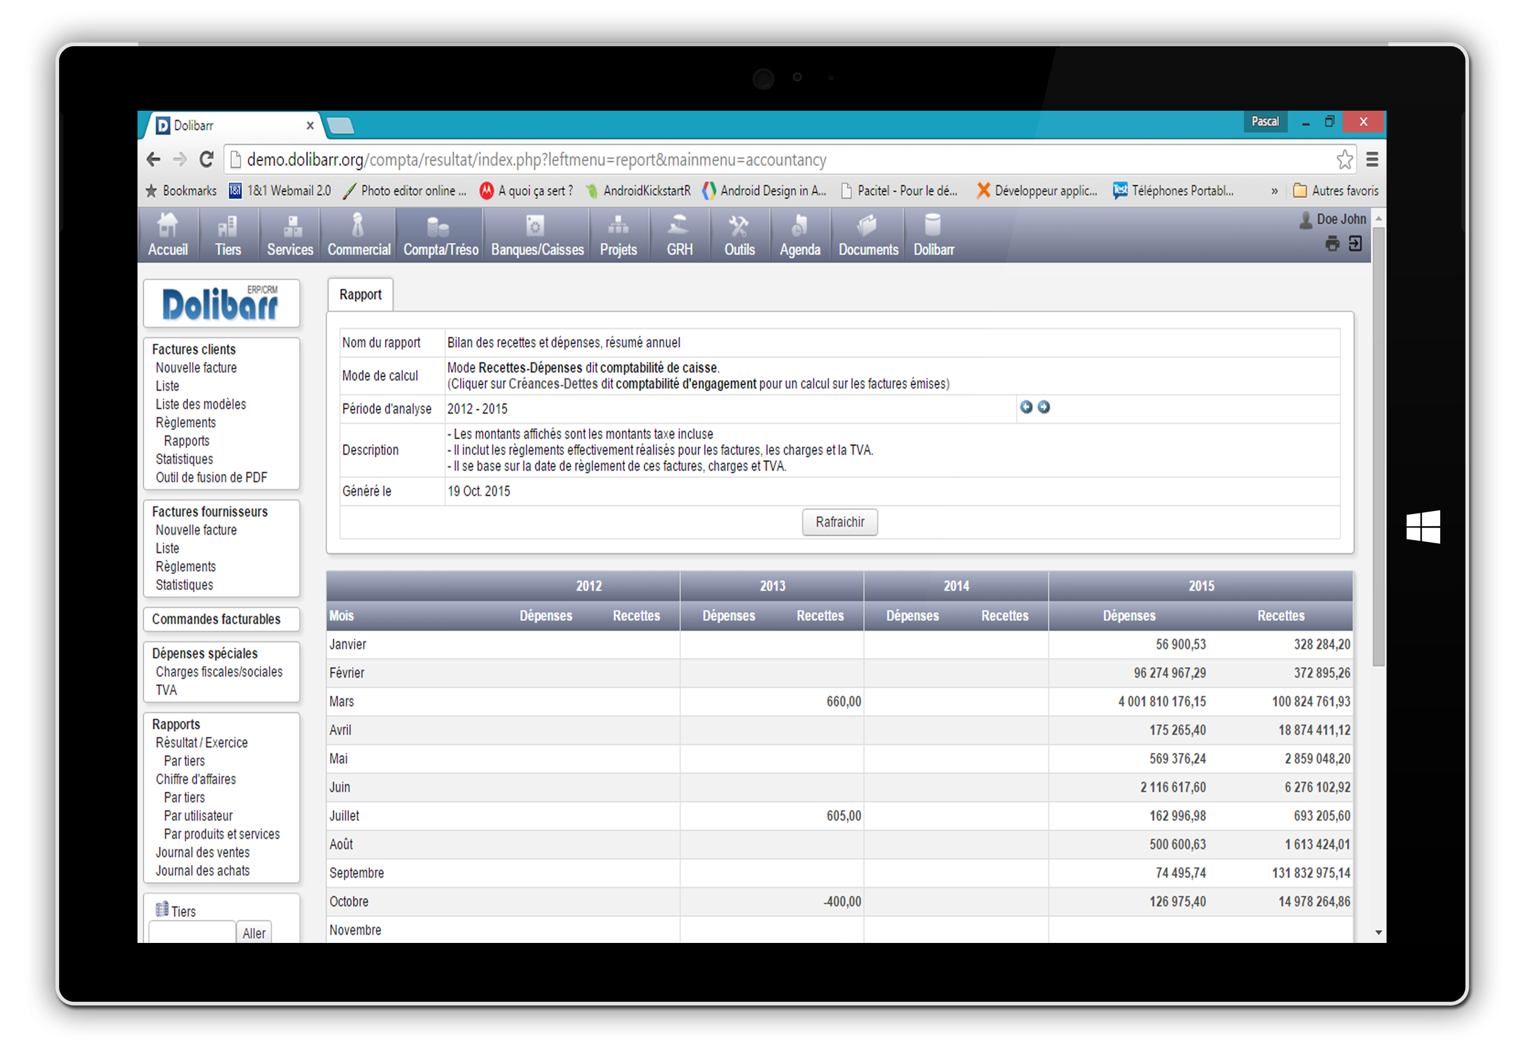Go to next analysis period arrow

[x=1044, y=408]
